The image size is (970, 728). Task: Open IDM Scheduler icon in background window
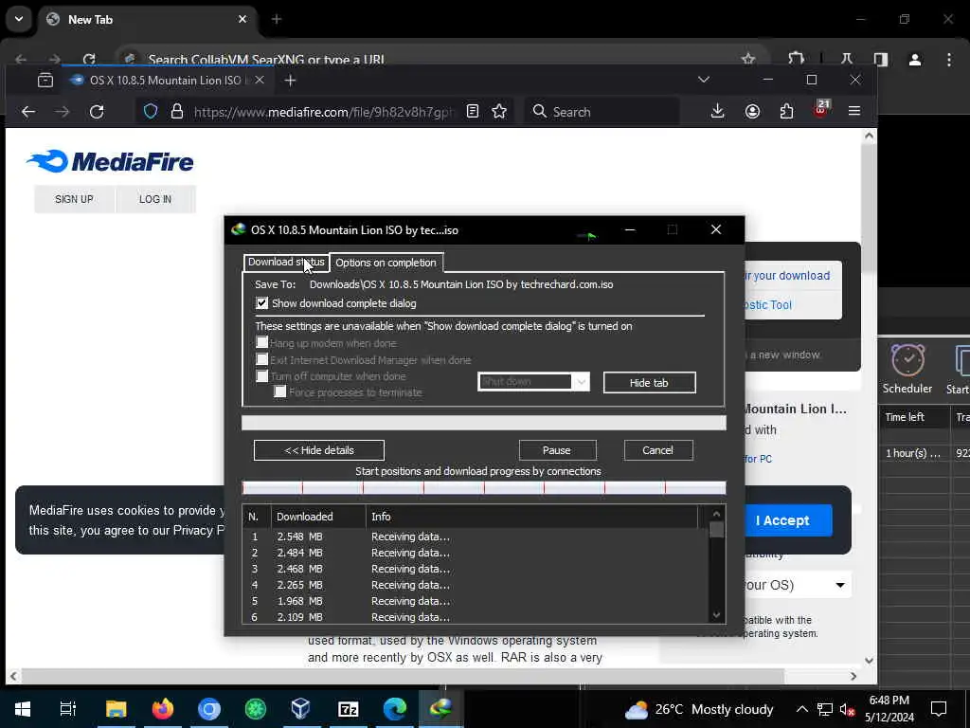tap(907, 370)
